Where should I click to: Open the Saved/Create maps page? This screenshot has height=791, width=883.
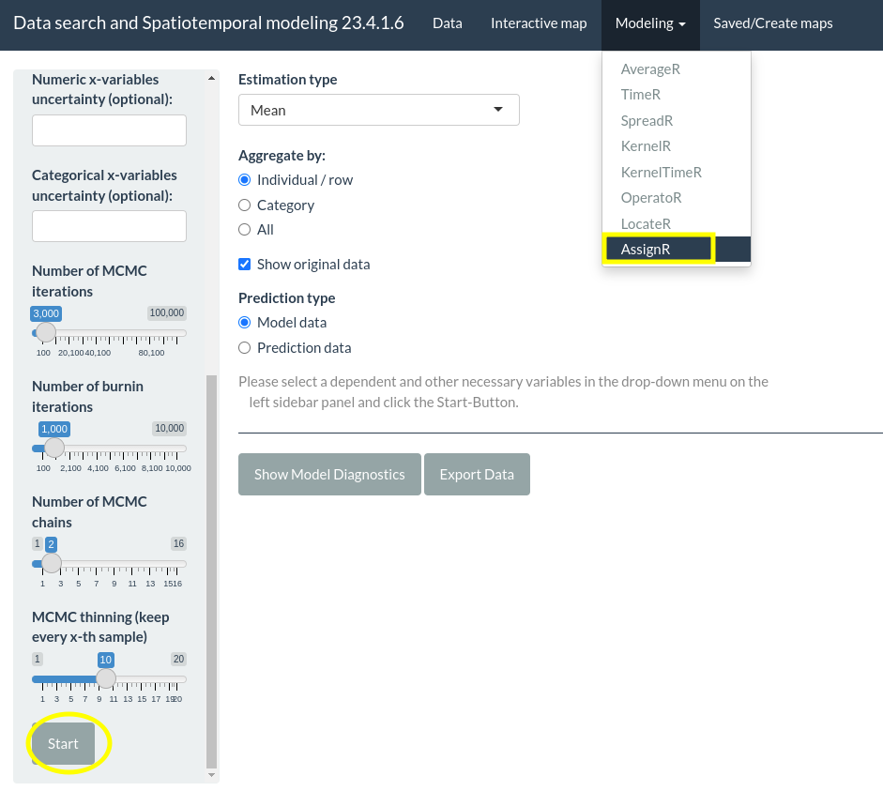click(773, 23)
